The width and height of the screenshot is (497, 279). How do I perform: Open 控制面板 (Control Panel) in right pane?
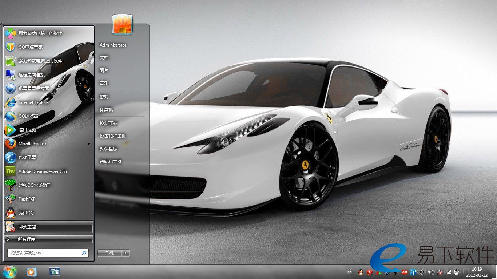pos(108,124)
